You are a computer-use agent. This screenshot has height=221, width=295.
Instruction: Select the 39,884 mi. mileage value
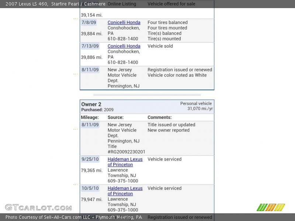[x=92, y=34]
